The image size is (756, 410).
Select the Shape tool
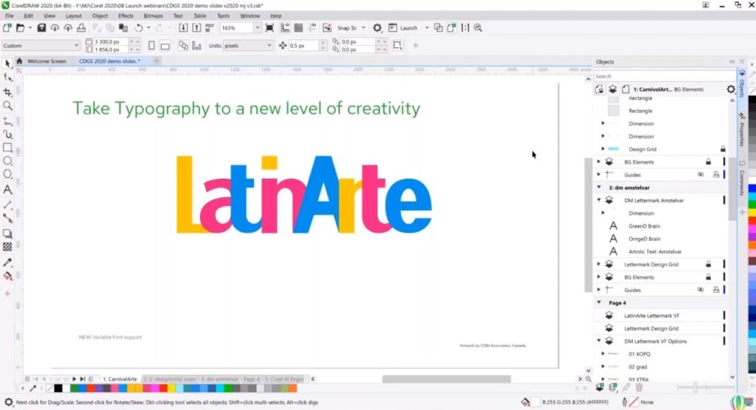pos(7,77)
